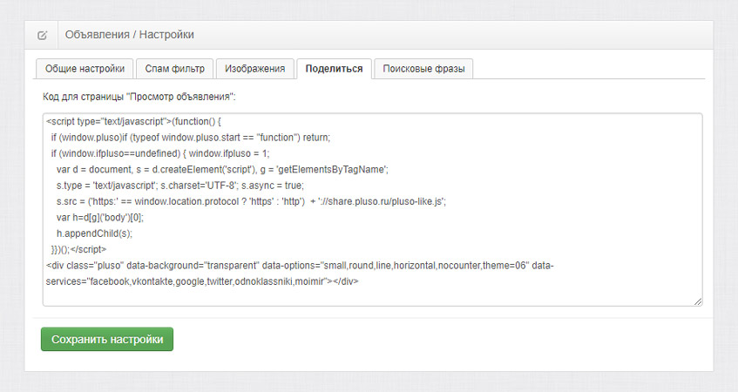Open the Изображения tab

pos(254,69)
